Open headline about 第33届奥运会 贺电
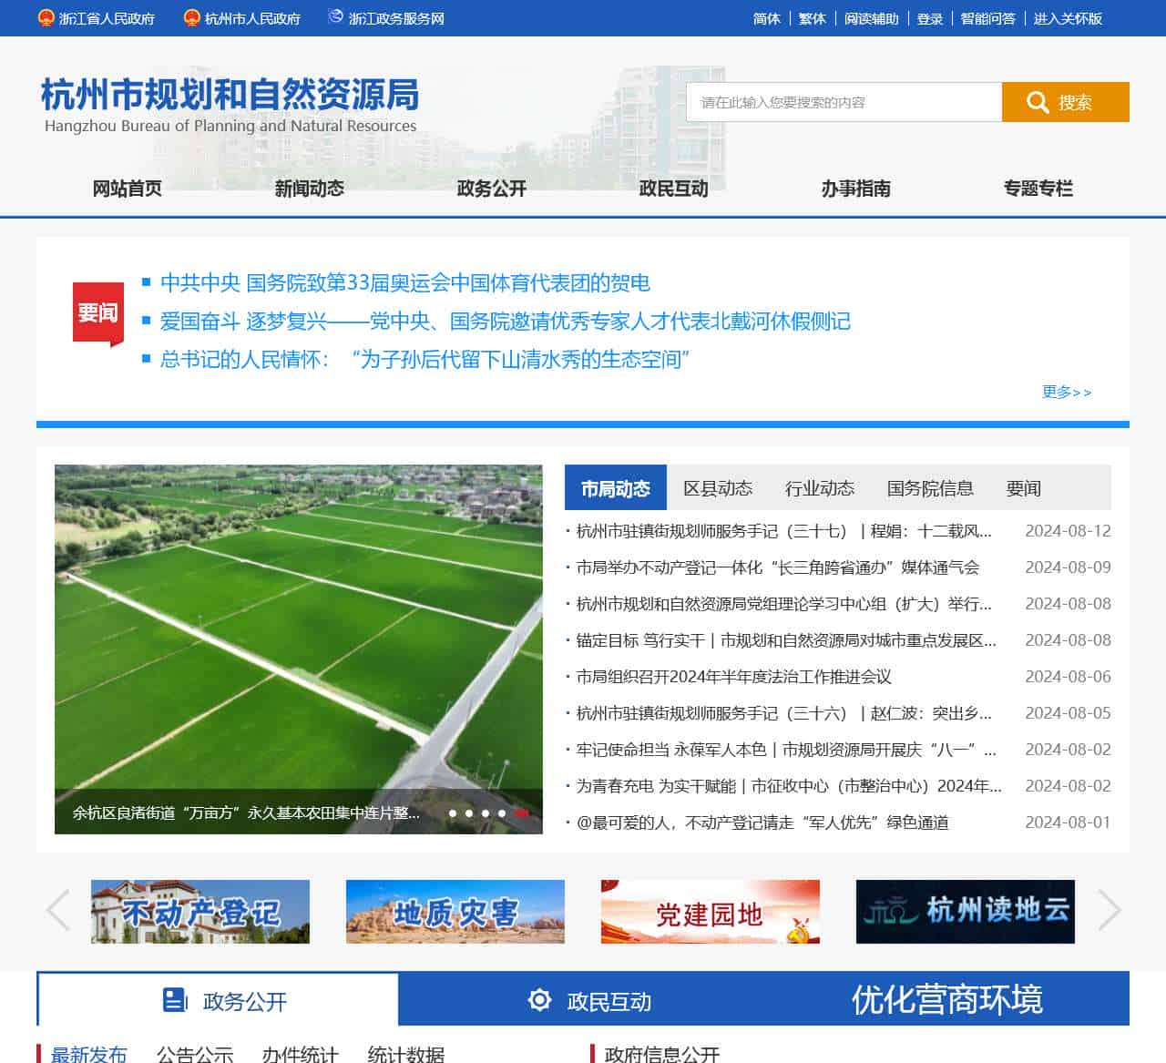This screenshot has width=1166, height=1063. 405,282
